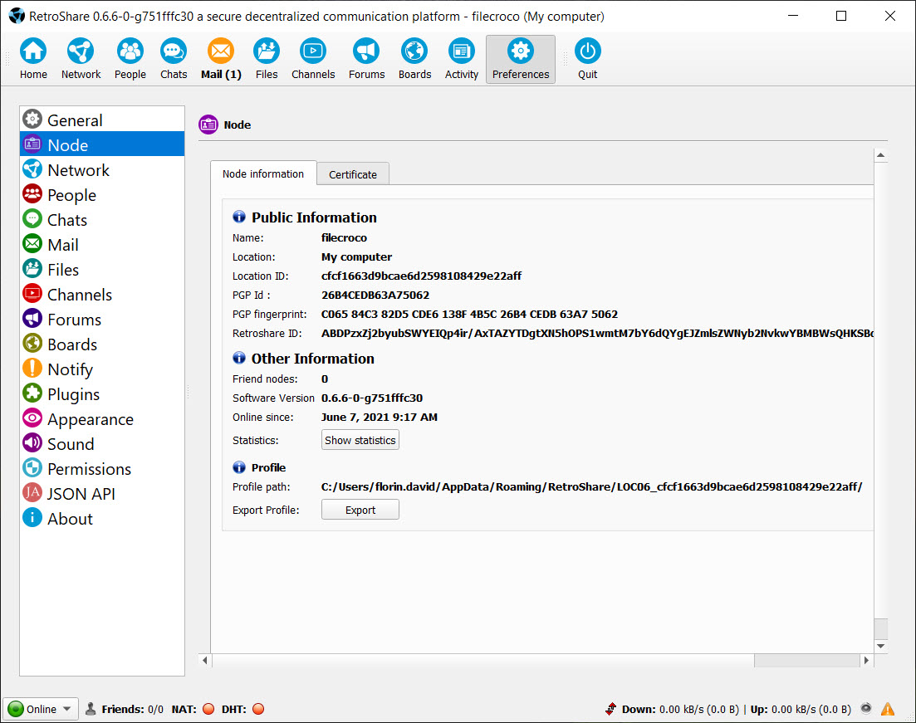Open the Home toolbar icon
The height and width of the screenshot is (723, 916).
(x=33, y=58)
